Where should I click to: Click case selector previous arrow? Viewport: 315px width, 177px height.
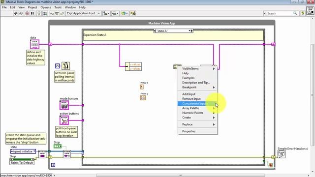(155, 31)
